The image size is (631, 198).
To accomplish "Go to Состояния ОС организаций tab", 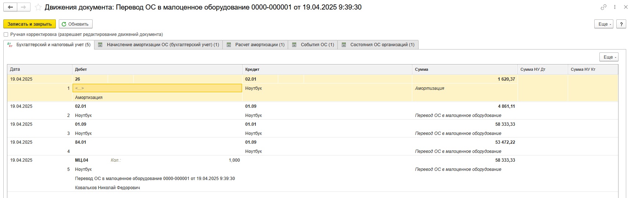I will point(378,45).
